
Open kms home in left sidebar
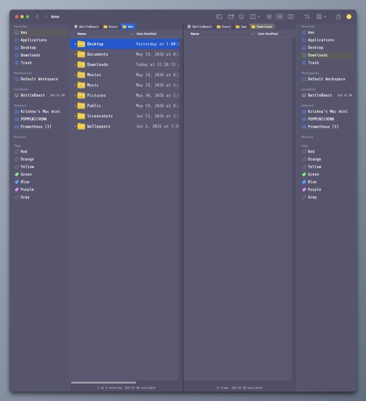tap(39, 32)
